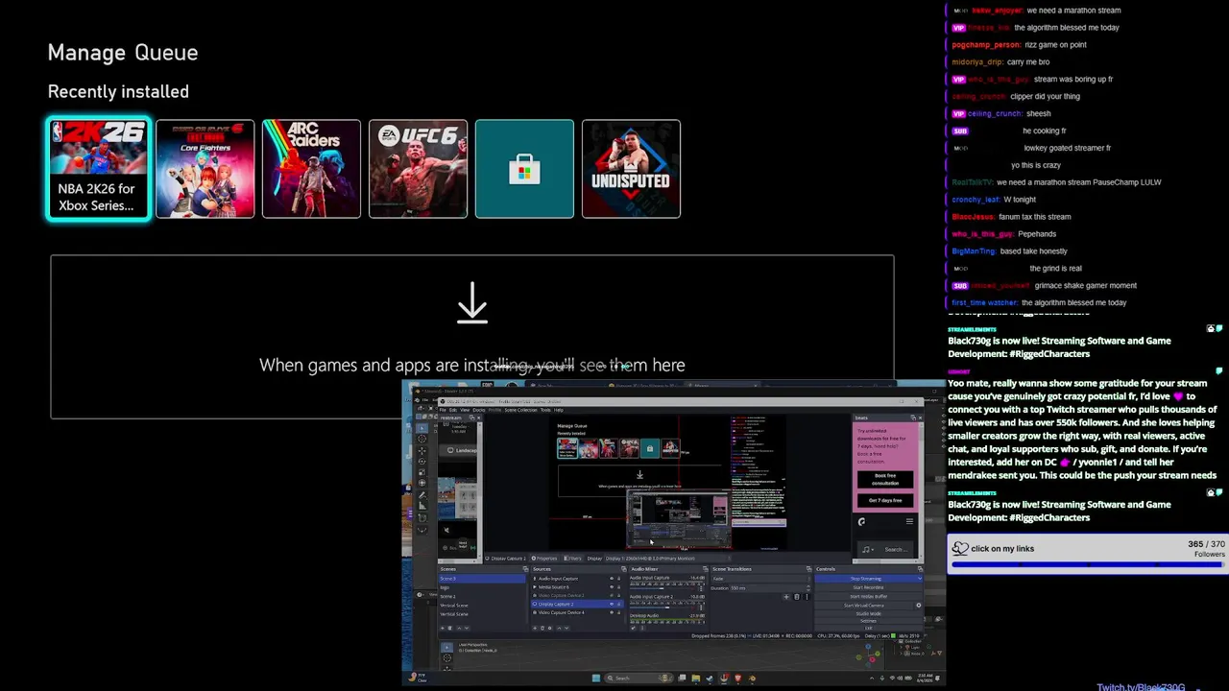Open the Edit menu in OBS
Screen dimensions: 1229x691
453,410
